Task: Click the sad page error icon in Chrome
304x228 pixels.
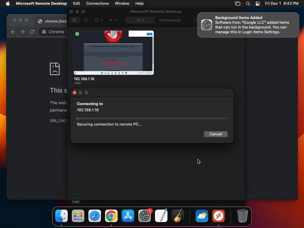Action: tap(55, 69)
